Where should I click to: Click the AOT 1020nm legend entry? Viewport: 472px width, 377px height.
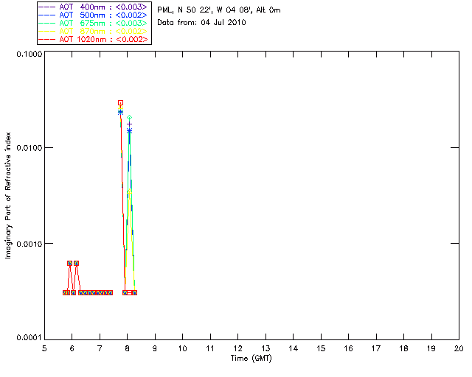[x=93, y=39]
